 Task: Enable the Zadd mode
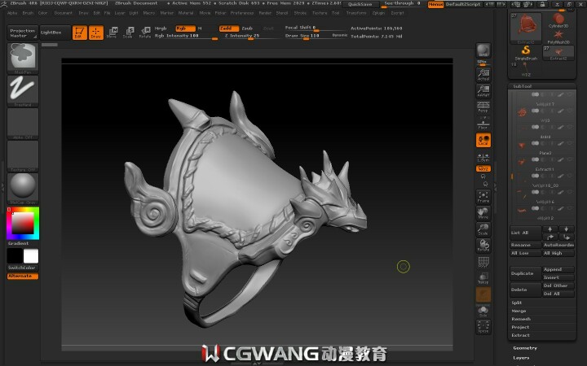click(229, 28)
